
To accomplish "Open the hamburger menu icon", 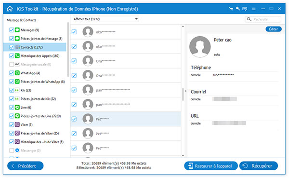I will (x=254, y=9).
